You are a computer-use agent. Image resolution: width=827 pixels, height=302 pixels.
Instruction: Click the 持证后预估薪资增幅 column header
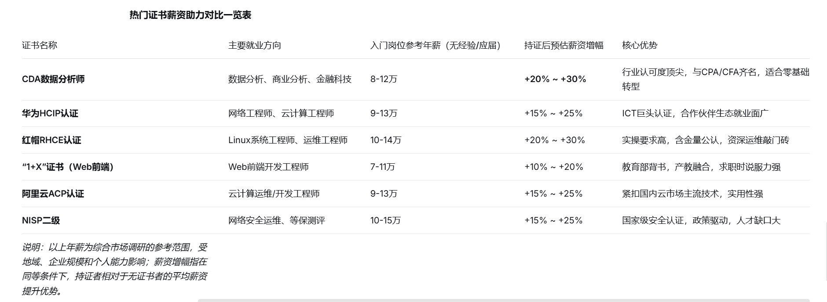coord(564,45)
